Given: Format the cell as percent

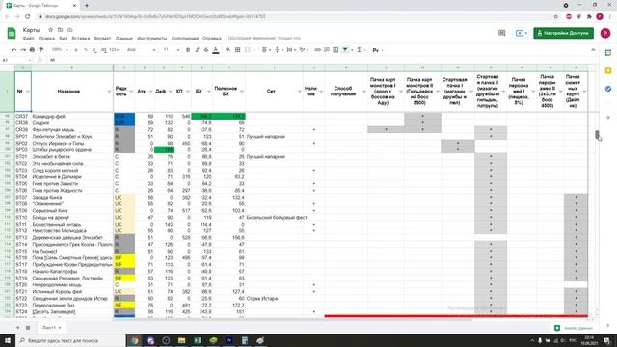Looking at the screenshot, I should (86, 50).
